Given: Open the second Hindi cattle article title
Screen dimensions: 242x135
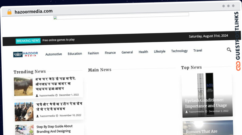Looking at the screenshot, I should (59, 106).
